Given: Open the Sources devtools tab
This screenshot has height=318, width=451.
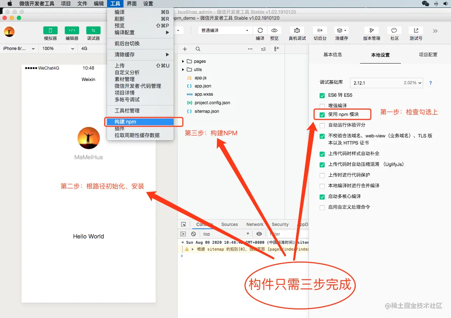Looking at the screenshot, I should pos(229,224).
